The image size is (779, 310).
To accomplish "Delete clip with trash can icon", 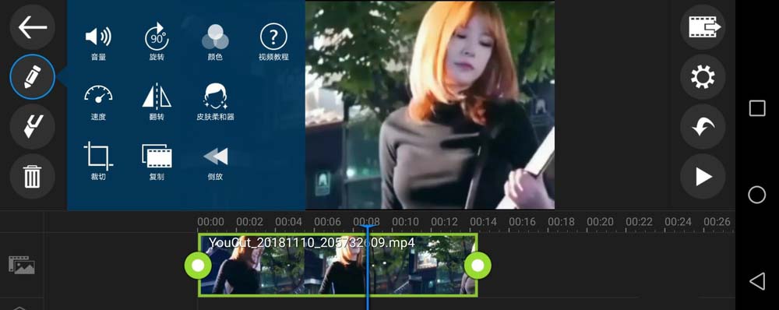I will (32, 176).
